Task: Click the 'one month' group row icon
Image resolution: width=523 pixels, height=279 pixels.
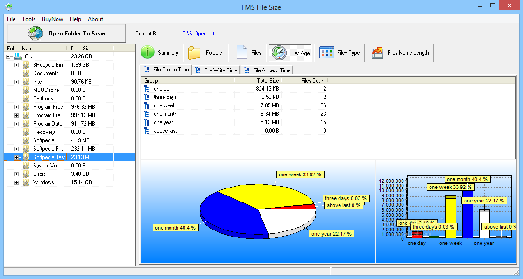Action: 147,114
